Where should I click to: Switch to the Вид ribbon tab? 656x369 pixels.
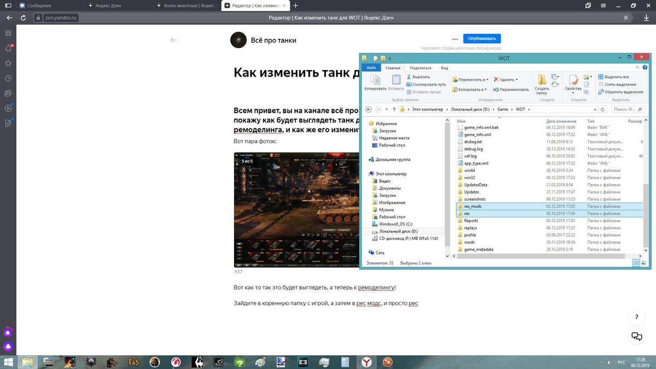point(444,68)
